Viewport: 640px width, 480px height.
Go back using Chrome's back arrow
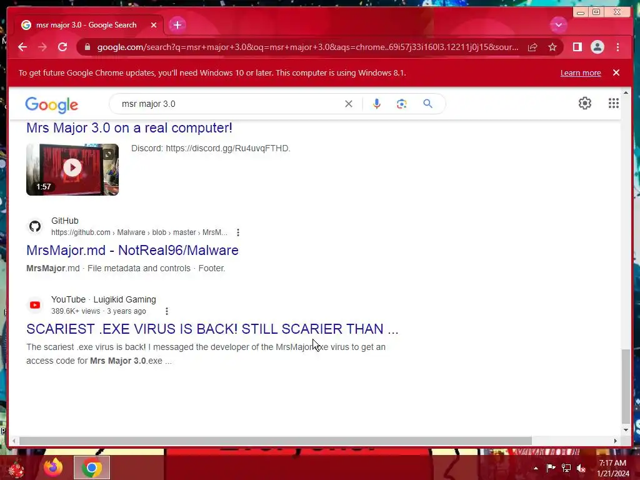pyautogui.click(x=22, y=47)
